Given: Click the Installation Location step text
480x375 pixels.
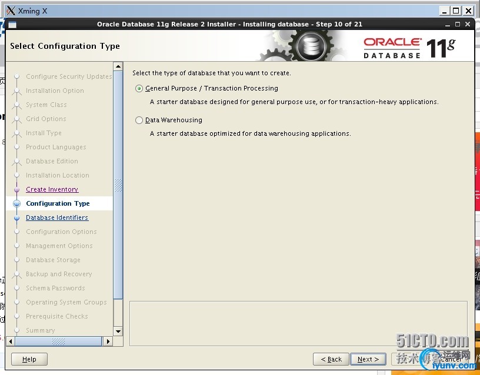Looking at the screenshot, I should coord(58,175).
